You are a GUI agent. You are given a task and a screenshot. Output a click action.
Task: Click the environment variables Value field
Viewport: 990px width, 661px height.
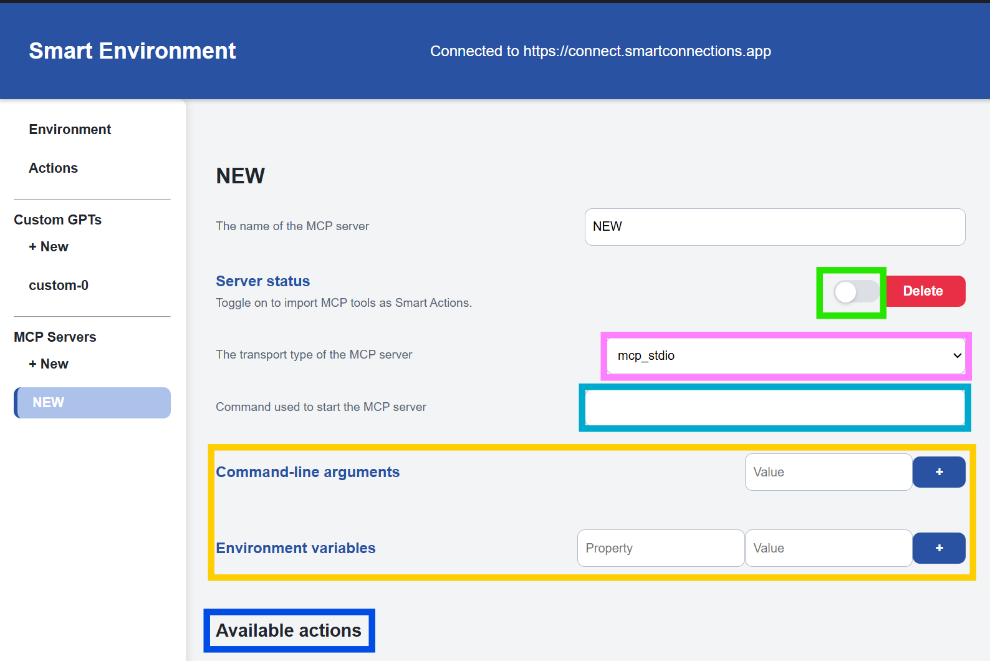click(828, 548)
